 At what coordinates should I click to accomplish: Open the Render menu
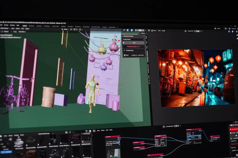[6, 25]
